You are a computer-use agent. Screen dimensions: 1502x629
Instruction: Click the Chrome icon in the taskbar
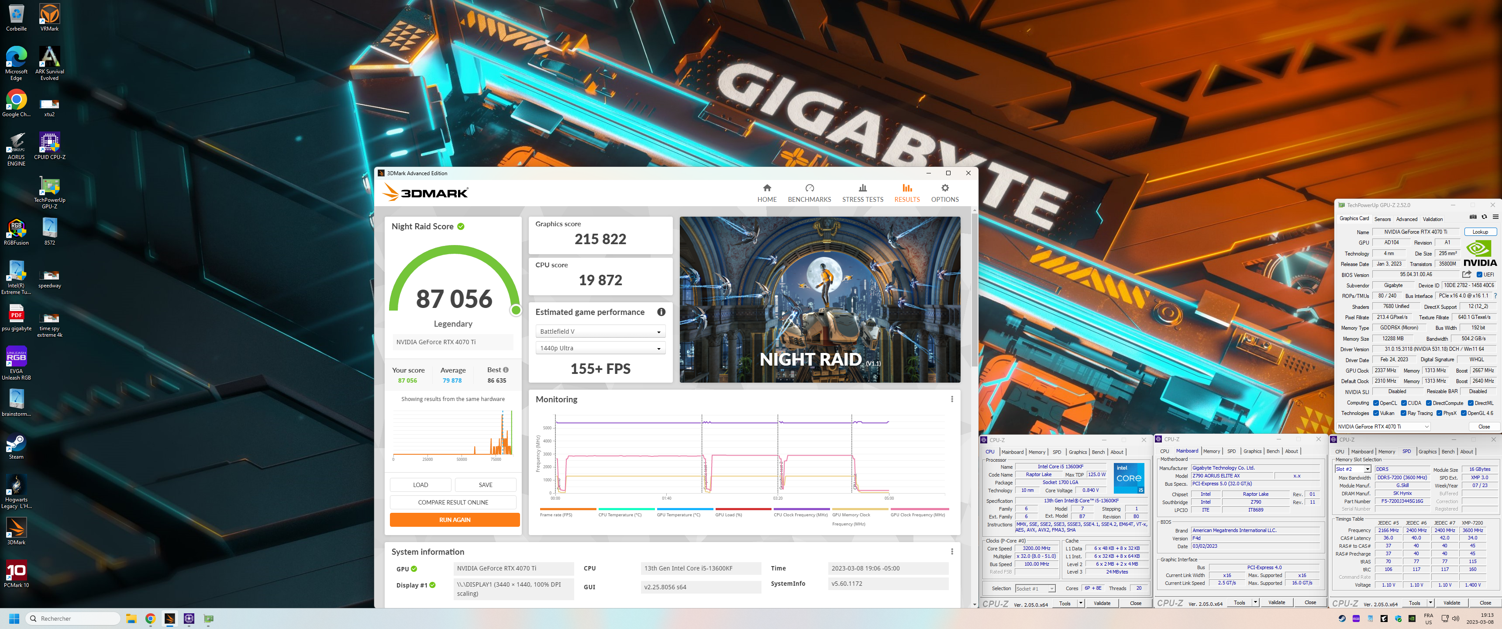151,619
